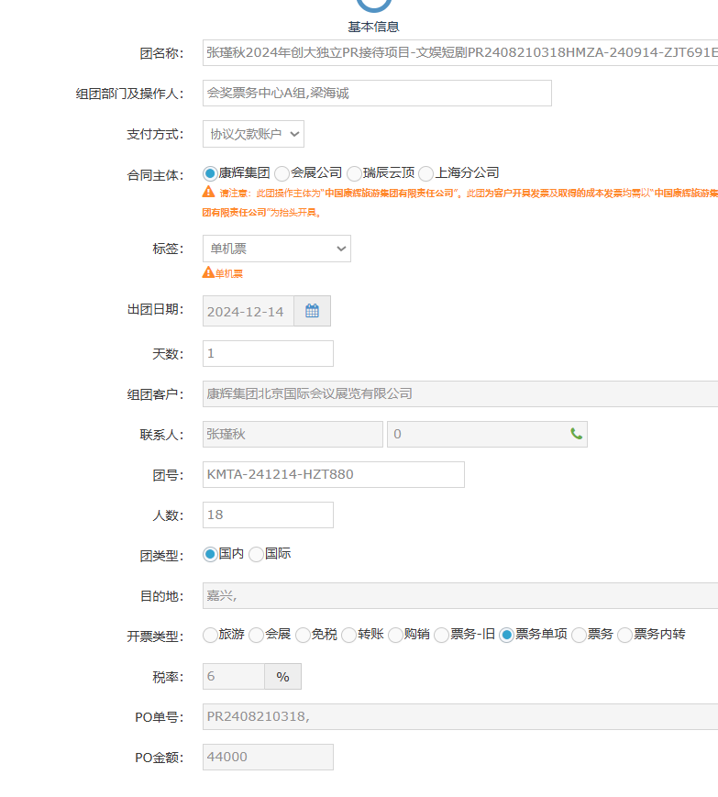
Task: Click the 人数 input field
Action: point(268,515)
